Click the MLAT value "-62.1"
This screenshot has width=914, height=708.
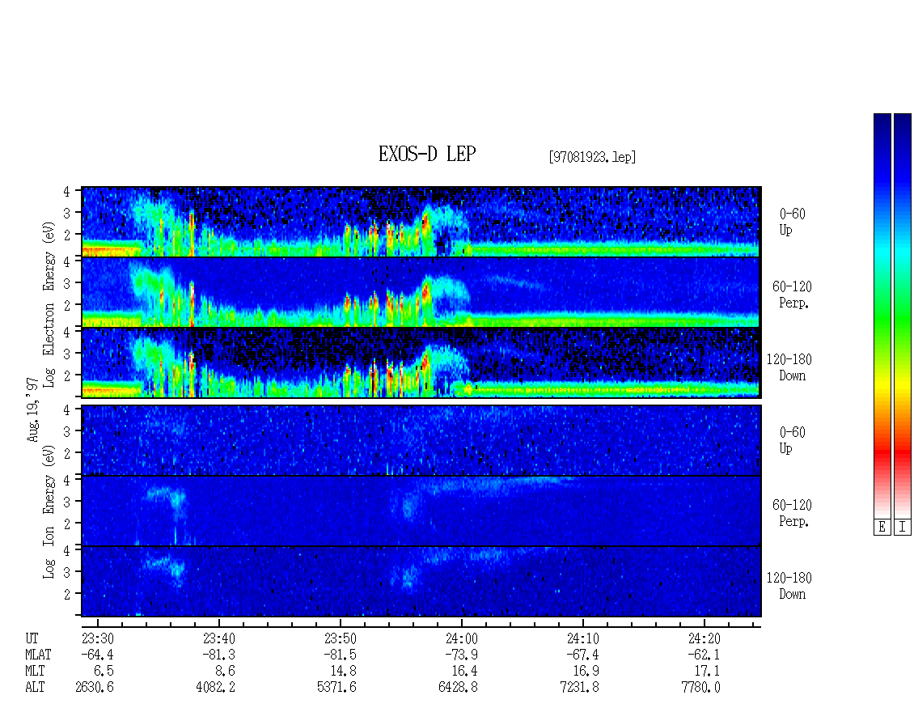[x=704, y=655]
